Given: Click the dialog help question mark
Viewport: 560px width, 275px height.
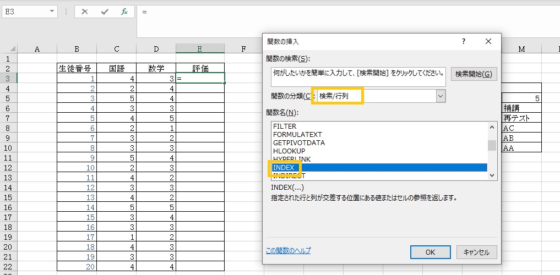Looking at the screenshot, I should coord(464,41).
